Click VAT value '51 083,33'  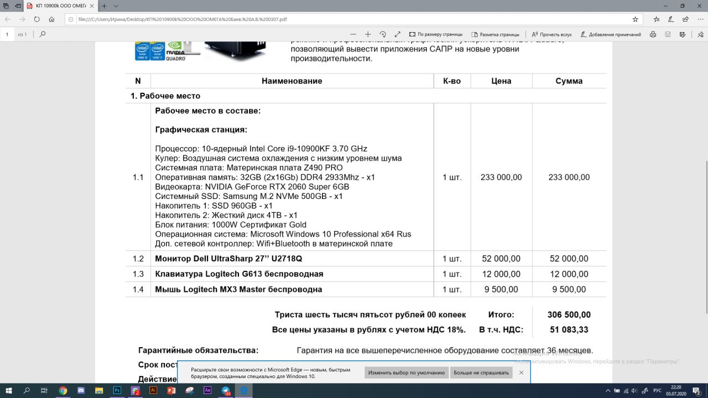[x=569, y=329]
